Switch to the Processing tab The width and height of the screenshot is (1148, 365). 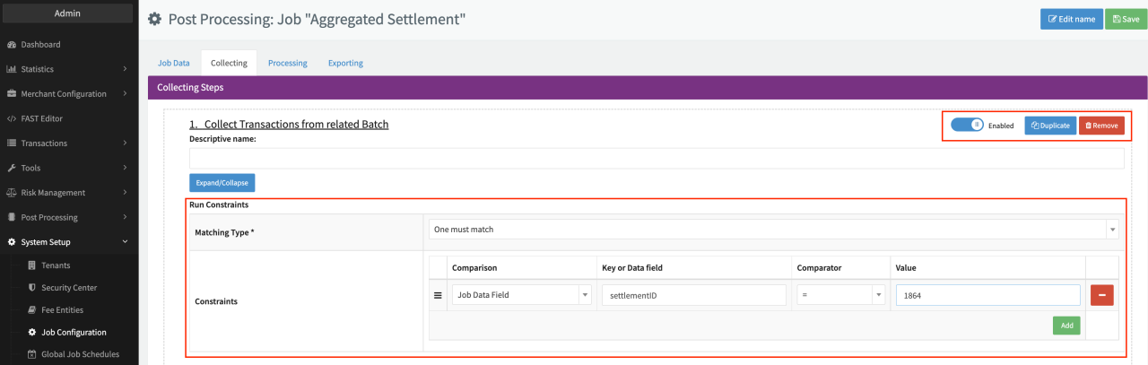[x=287, y=63]
